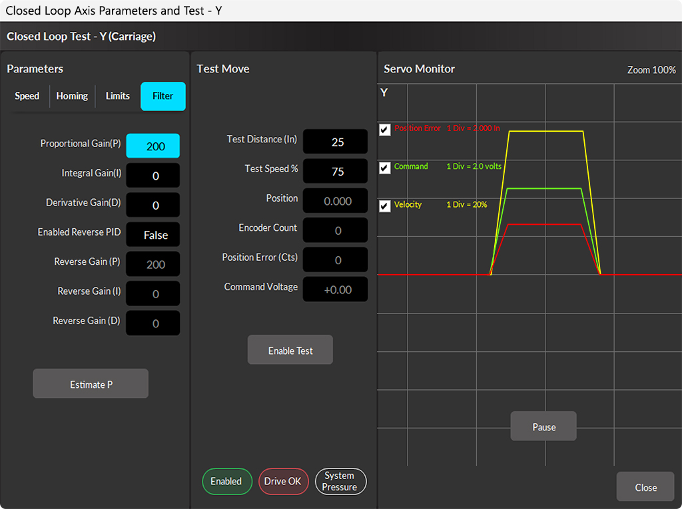This screenshot has height=509, width=682.
Task: Click the Position Error legend label
Action: 418,128
